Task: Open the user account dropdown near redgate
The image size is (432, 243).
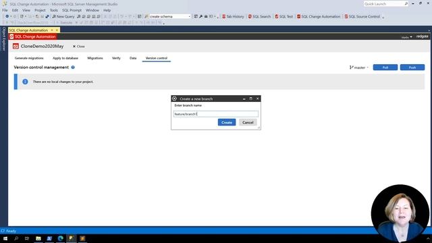Action: point(406,37)
